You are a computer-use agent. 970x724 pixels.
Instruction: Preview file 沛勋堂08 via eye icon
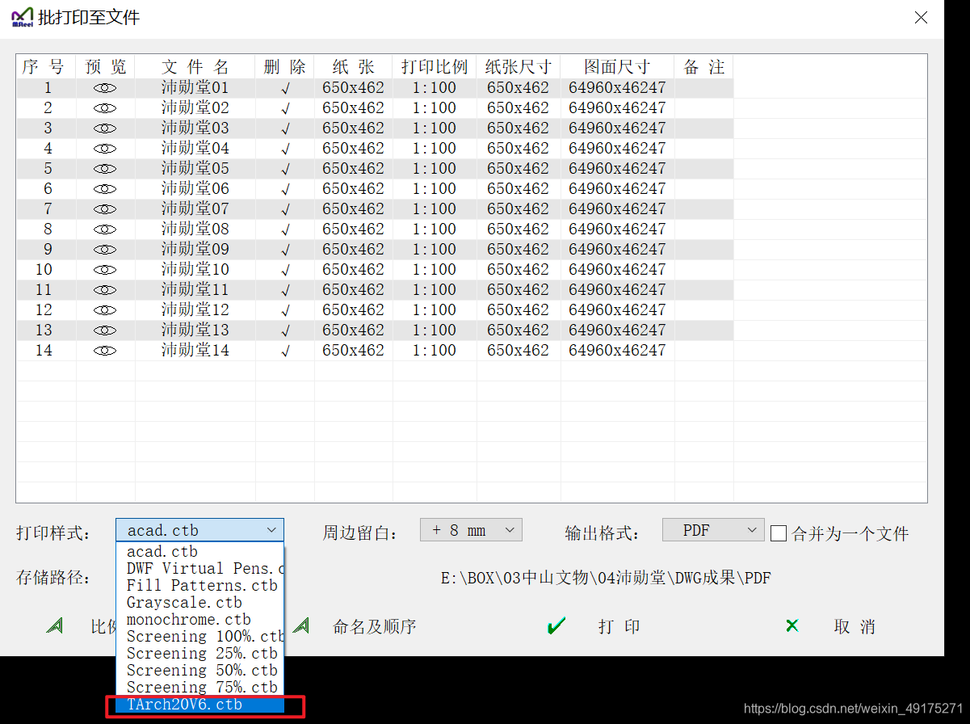pos(105,229)
